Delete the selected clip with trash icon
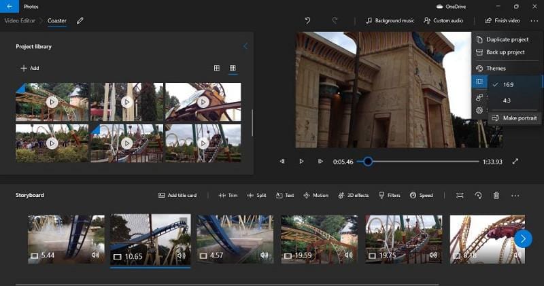Screen dimensions: 544x286 pyautogui.click(x=496, y=196)
